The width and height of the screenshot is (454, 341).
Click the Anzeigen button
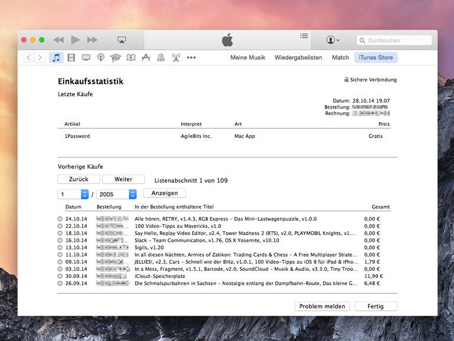[165, 194]
